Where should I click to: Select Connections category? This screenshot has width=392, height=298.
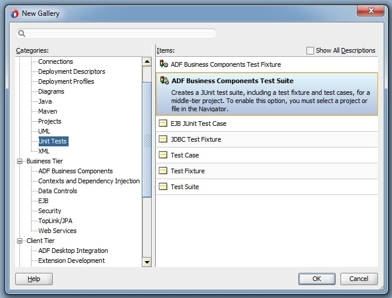pos(56,61)
